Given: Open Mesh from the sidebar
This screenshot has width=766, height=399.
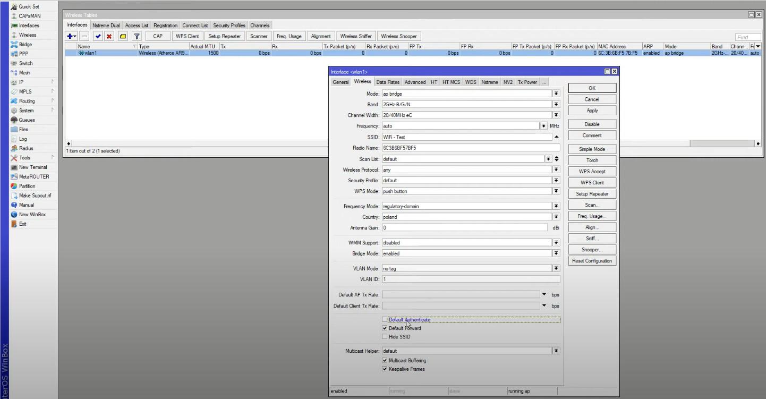Looking at the screenshot, I should pos(24,73).
